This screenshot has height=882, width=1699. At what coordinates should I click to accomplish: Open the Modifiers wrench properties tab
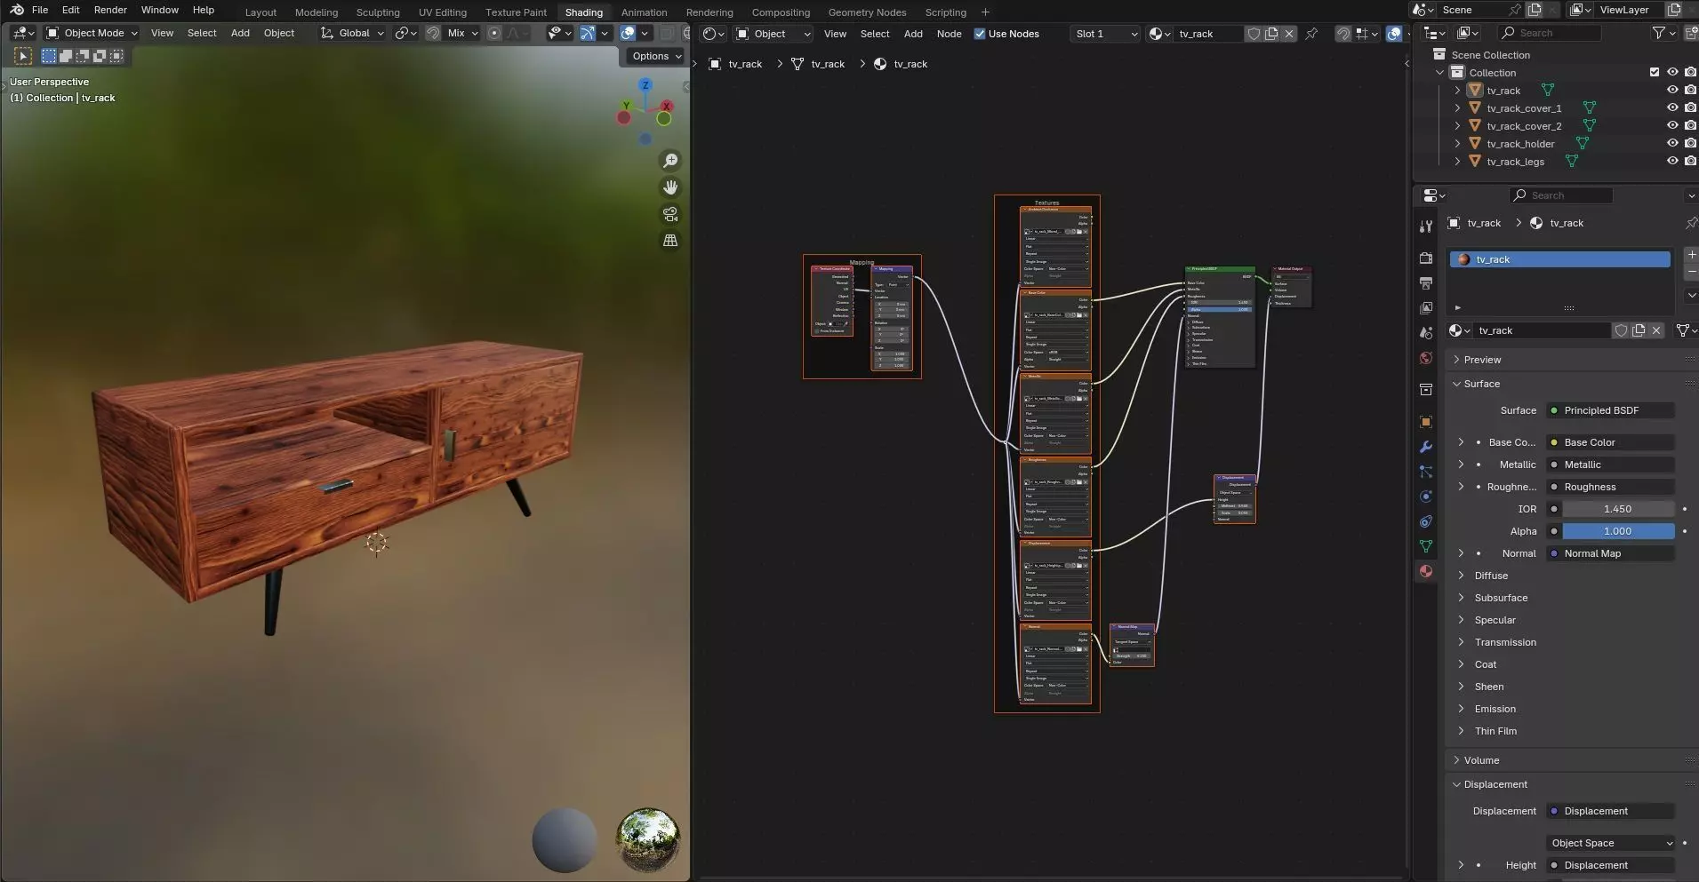coord(1426,447)
